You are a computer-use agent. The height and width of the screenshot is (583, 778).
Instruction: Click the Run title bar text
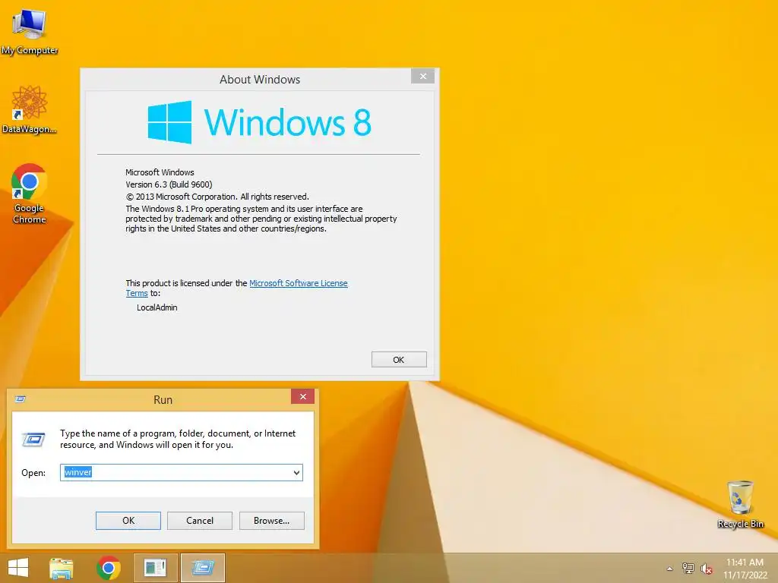[163, 399]
